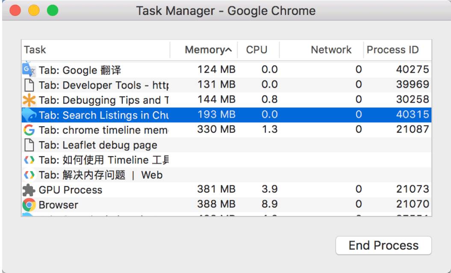The width and height of the screenshot is (451, 273).
Task: Click the orange asterisk Debugging Tips icon
Action: pyautogui.click(x=28, y=100)
